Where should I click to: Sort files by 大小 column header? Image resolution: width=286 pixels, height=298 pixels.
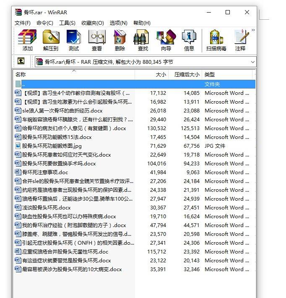(161, 75)
